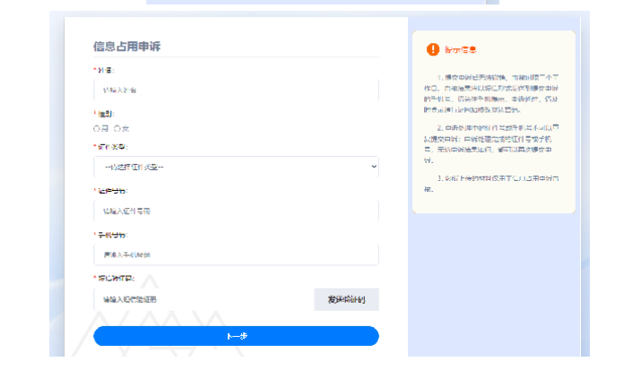This screenshot has height=379, width=632.
Task: Click the ID number (证件号码) input field
Action: click(236, 211)
